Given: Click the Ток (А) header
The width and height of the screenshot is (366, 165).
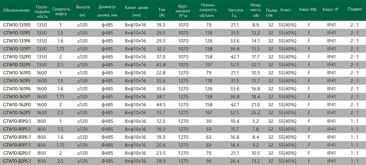Looking at the screenshot, I should [162, 12].
